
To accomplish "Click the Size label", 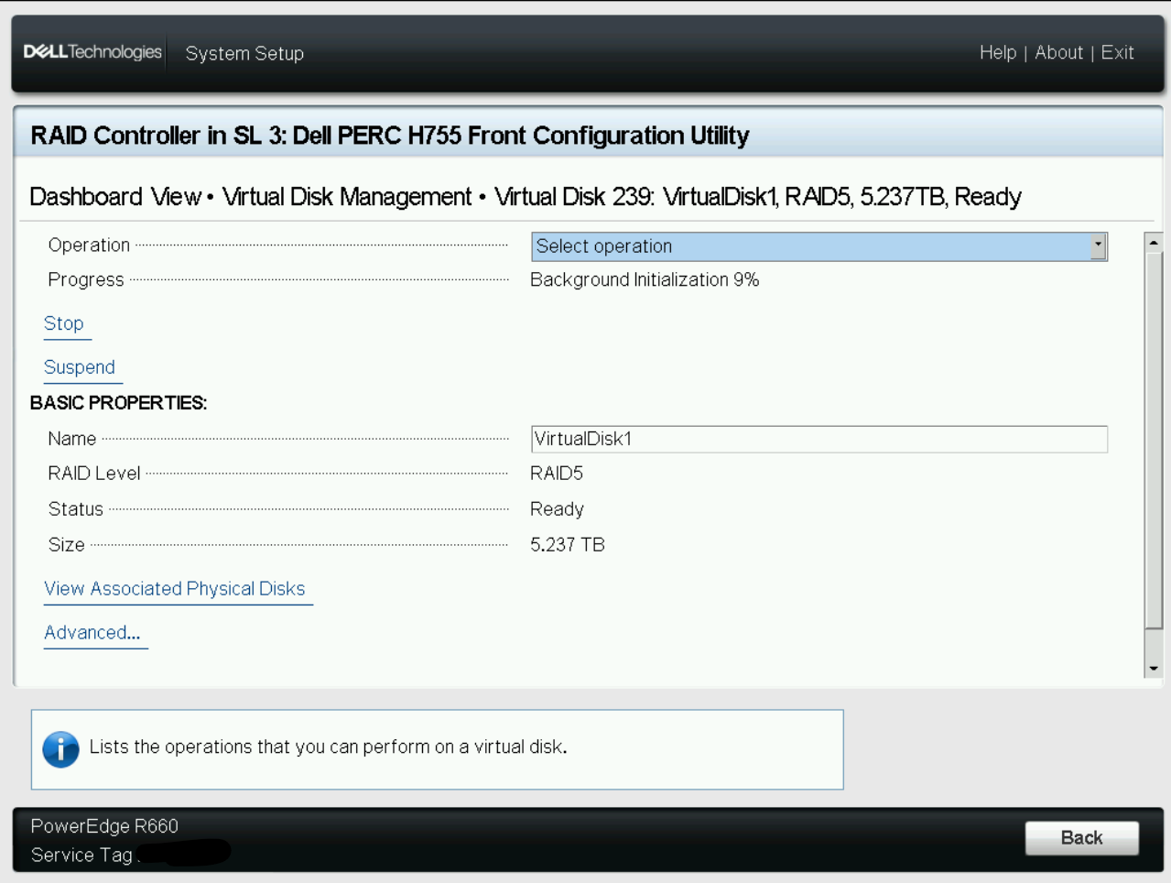I will [67, 545].
